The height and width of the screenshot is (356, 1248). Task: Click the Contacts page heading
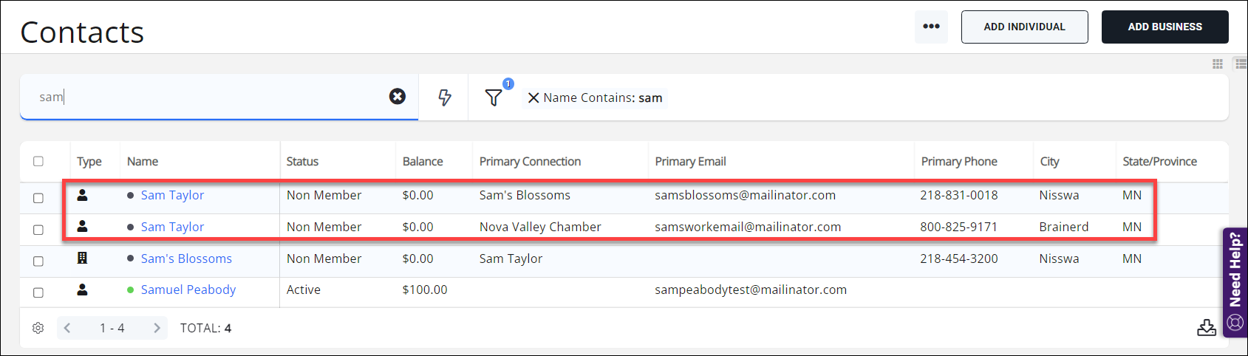[x=82, y=32]
